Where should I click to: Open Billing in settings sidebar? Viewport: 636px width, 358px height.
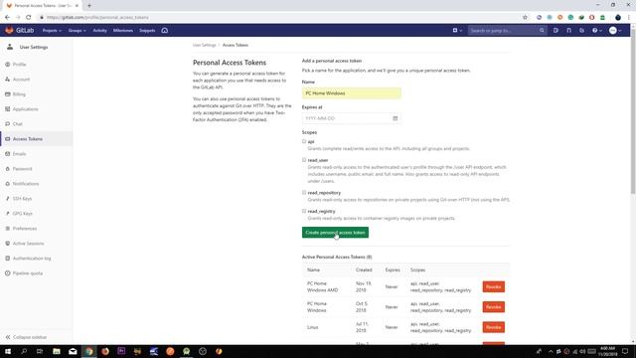[19, 94]
